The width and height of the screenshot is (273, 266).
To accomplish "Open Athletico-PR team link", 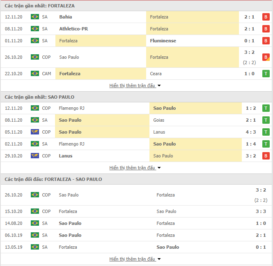I will [x=73, y=29].
